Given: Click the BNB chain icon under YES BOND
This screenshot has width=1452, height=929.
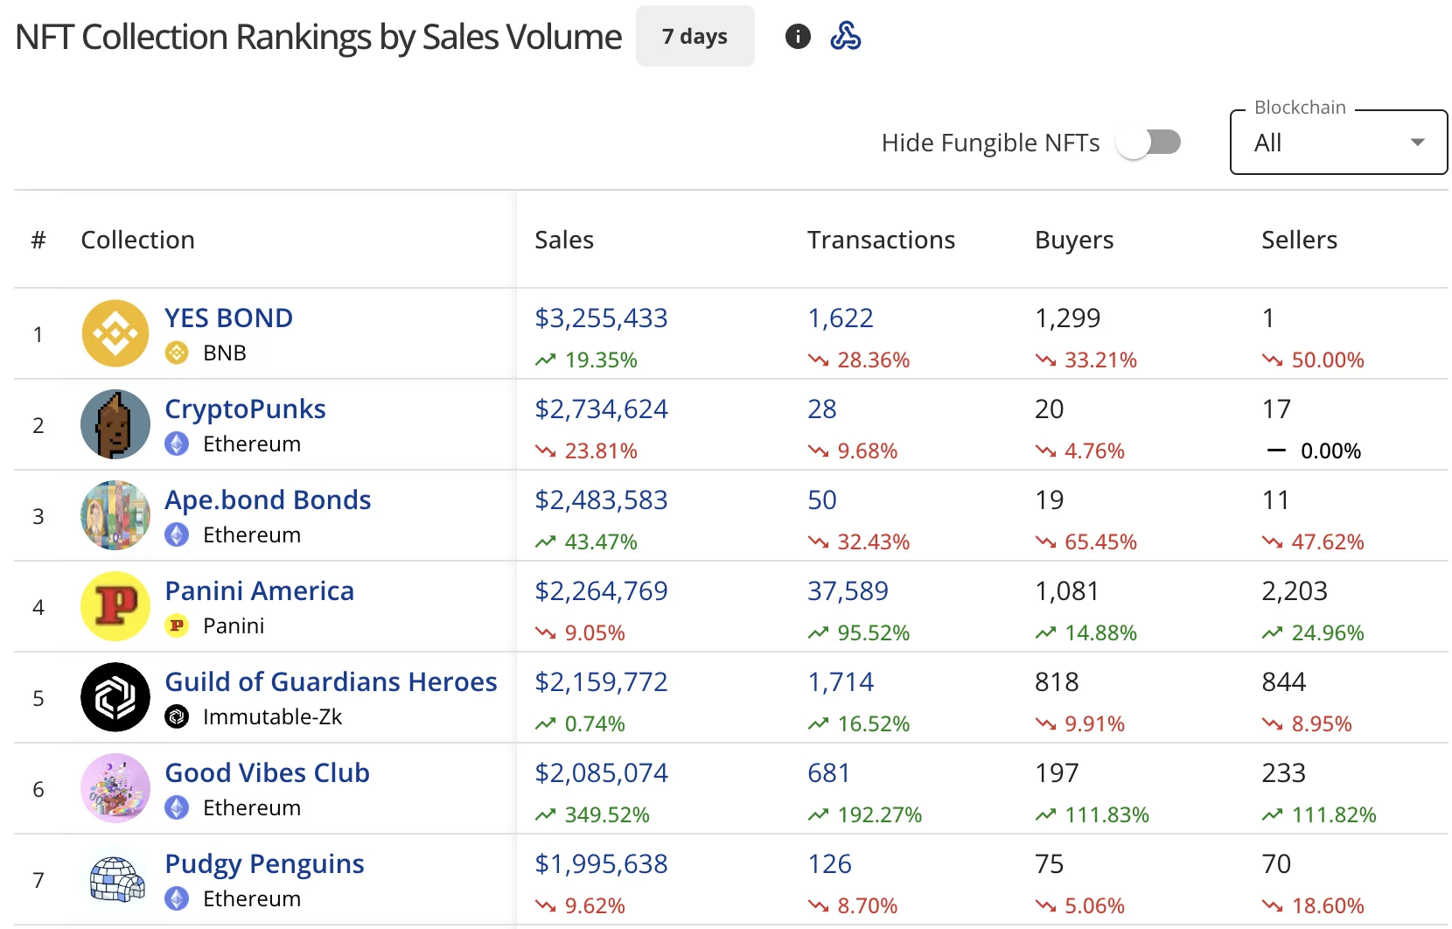Looking at the screenshot, I should point(178,353).
